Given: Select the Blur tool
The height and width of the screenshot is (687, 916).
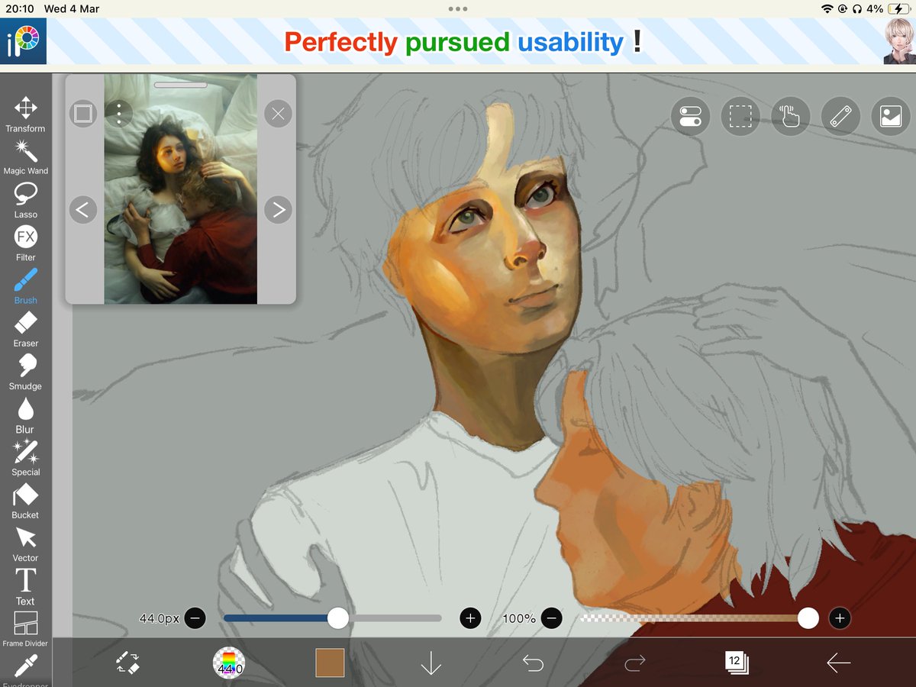Looking at the screenshot, I should coord(25,415).
